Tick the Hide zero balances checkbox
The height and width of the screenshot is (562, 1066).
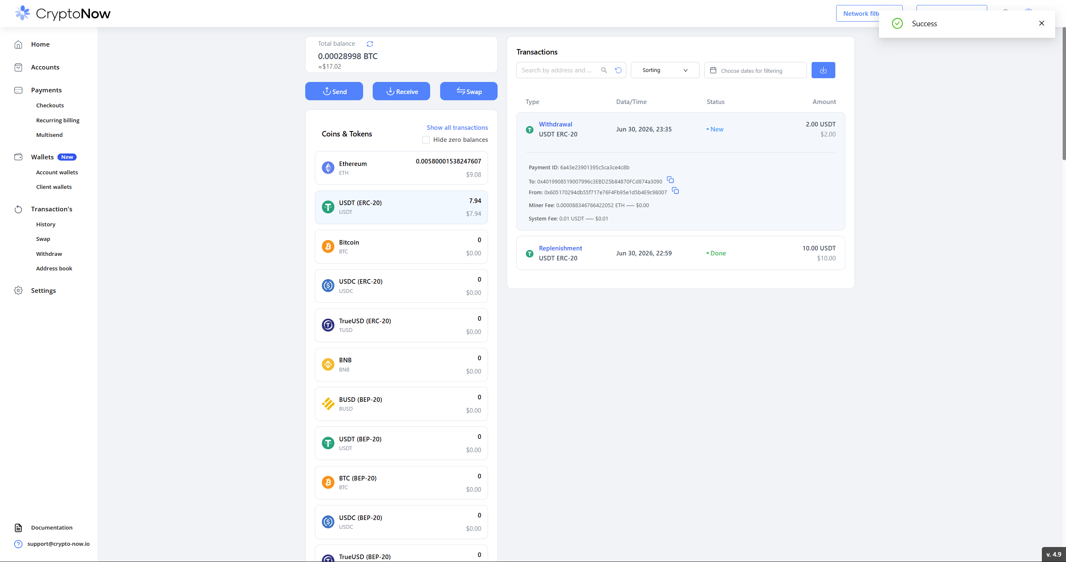click(x=426, y=140)
